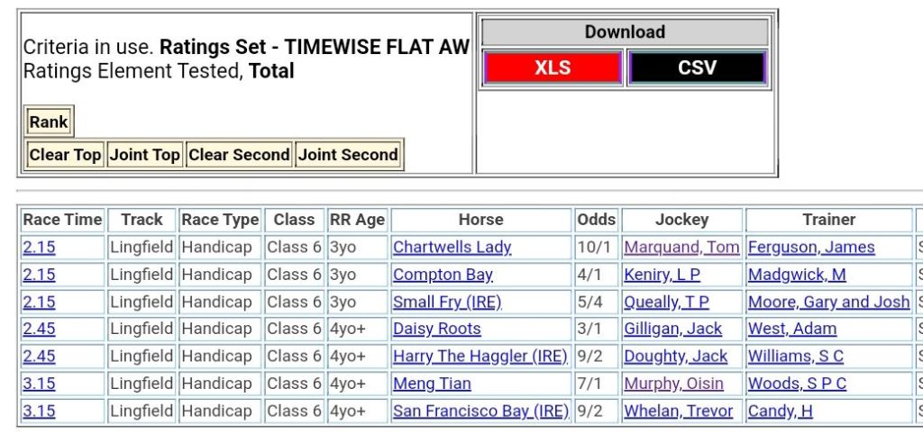Pick the Joint Second filter
The width and height of the screenshot is (923, 443).
[x=348, y=155]
